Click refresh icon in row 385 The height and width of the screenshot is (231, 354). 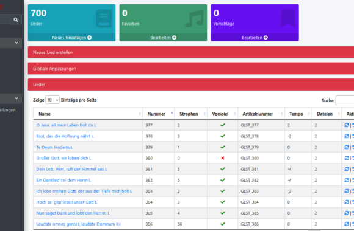click(347, 213)
